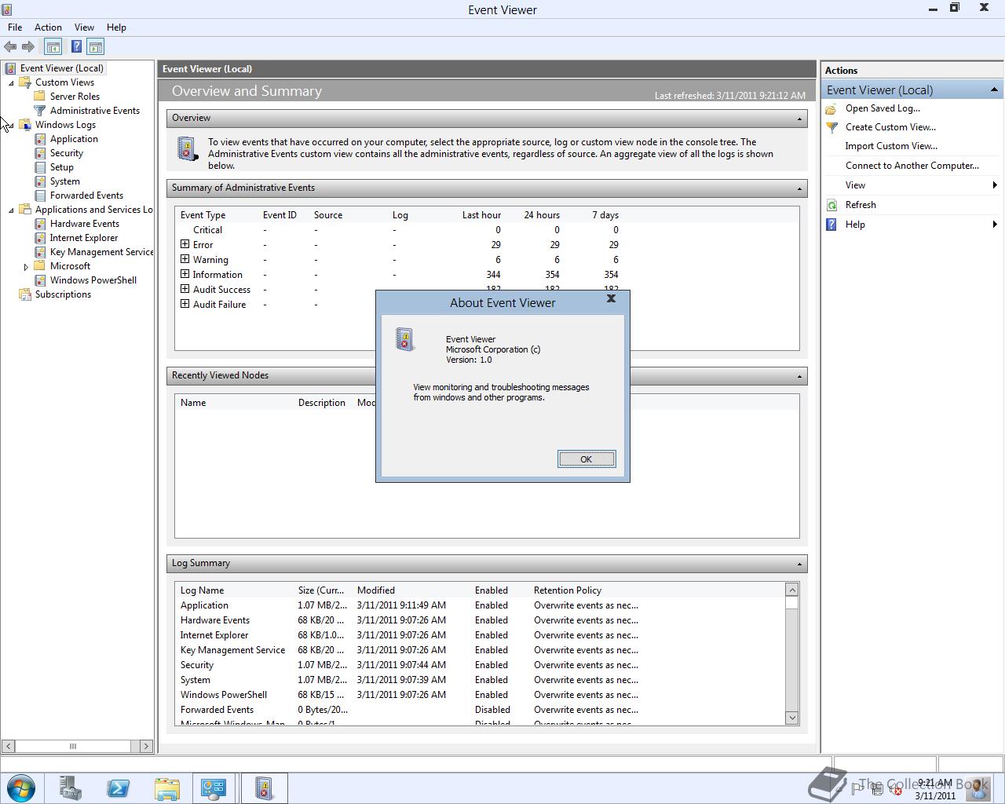
Task: Expand the Microsoft folder node
Action: click(x=26, y=267)
